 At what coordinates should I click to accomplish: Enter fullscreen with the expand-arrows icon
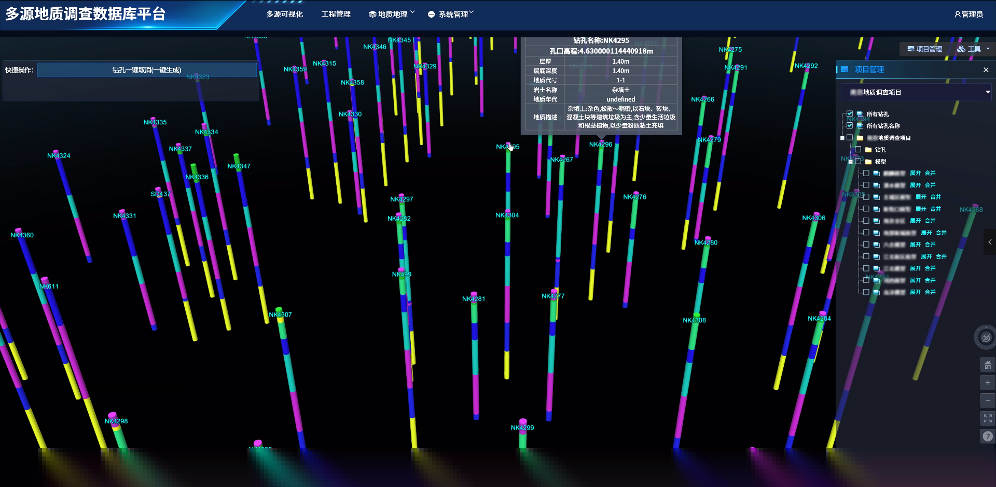[x=988, y=418]
